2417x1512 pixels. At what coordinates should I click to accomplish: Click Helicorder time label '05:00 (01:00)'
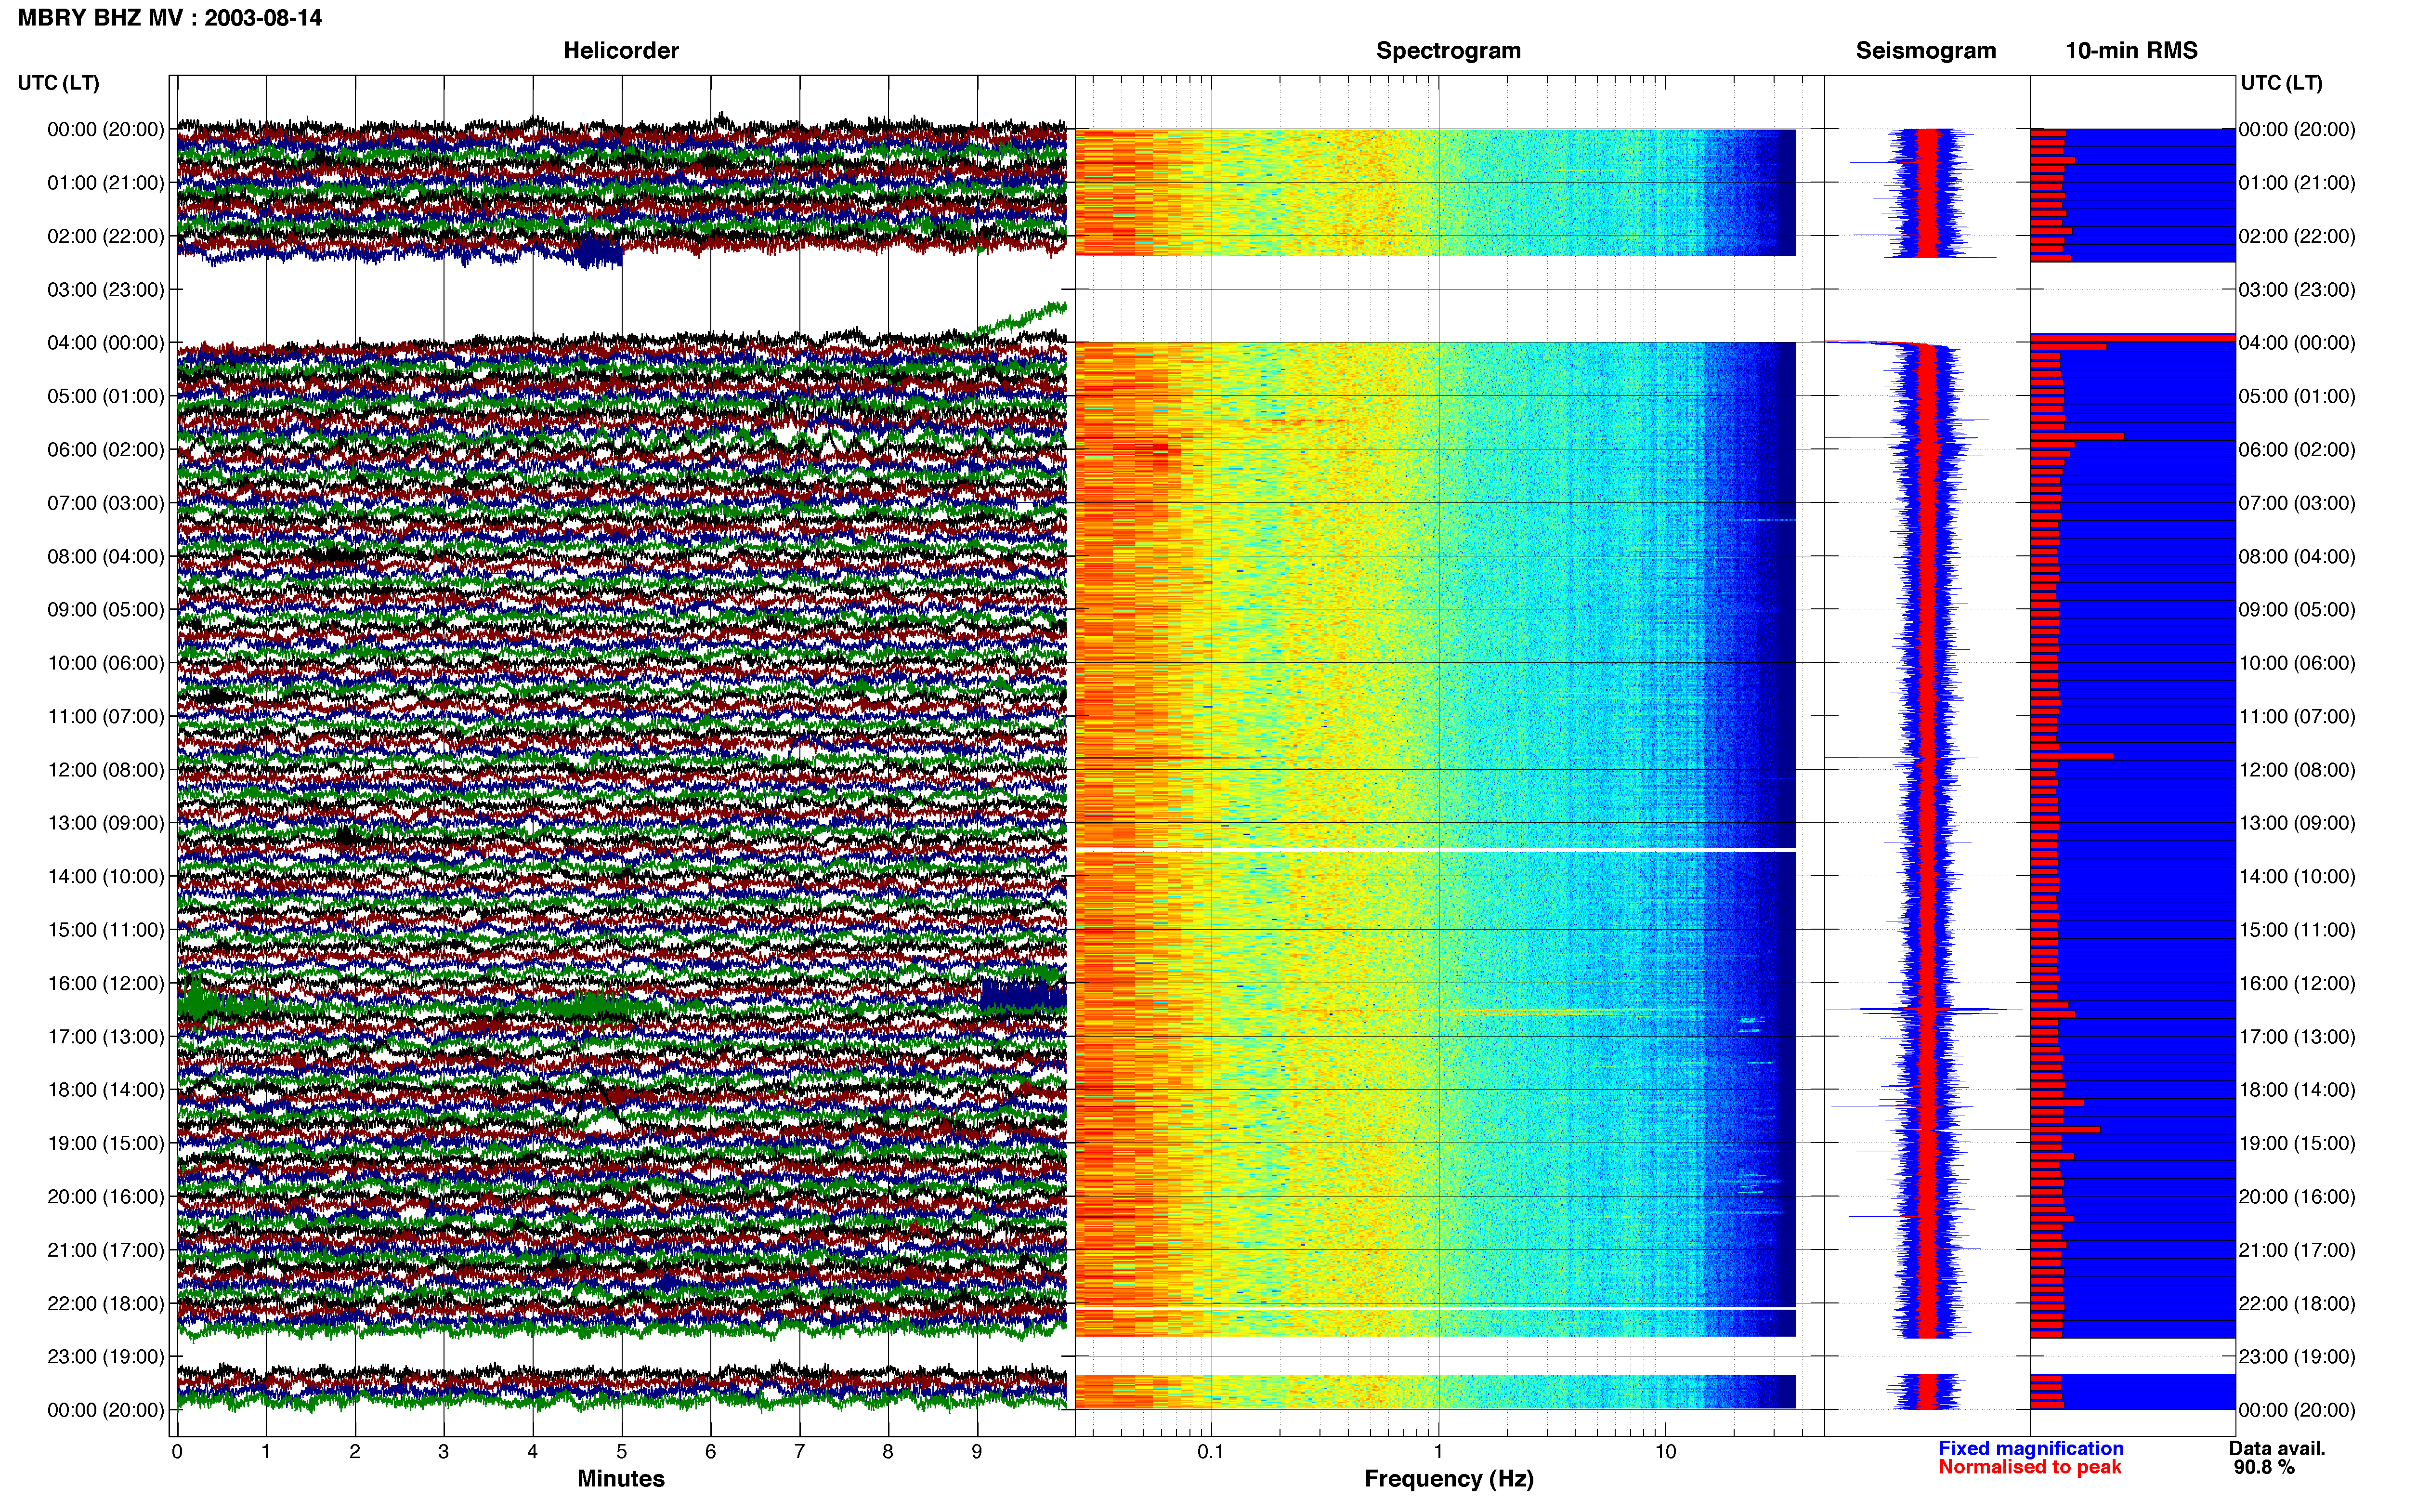[x=106, y=396]
